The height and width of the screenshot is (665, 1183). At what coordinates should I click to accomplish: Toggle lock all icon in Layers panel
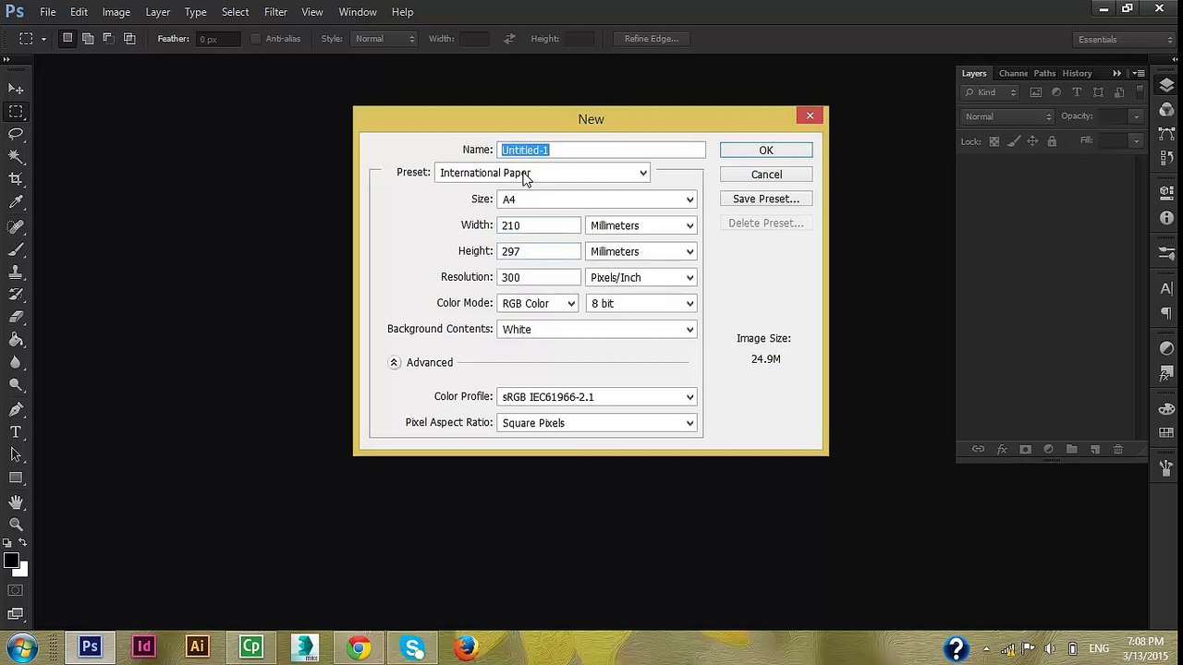point(1052,141)
